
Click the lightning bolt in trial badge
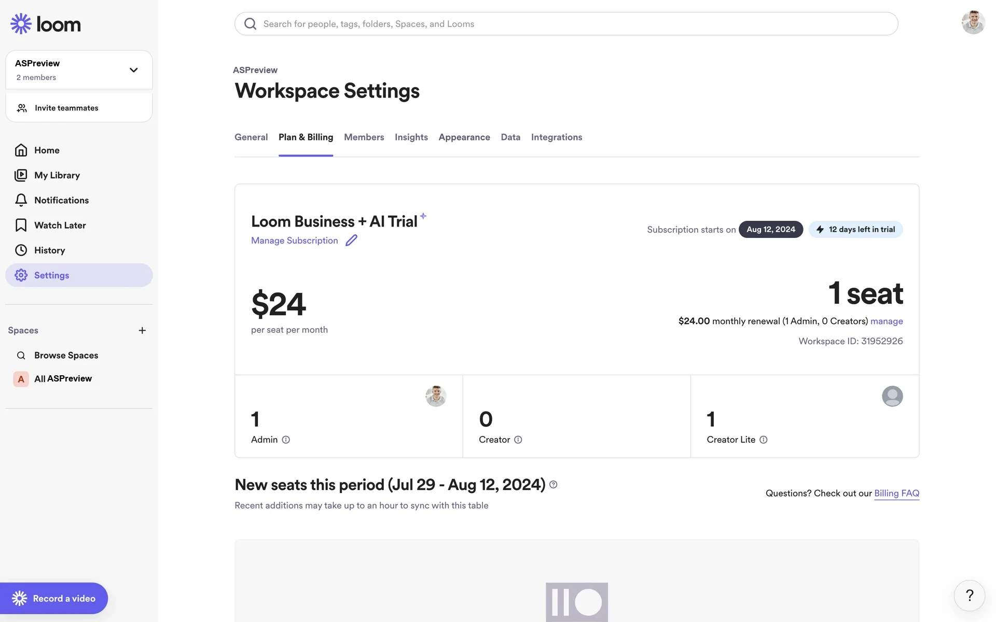click(820, 229)
